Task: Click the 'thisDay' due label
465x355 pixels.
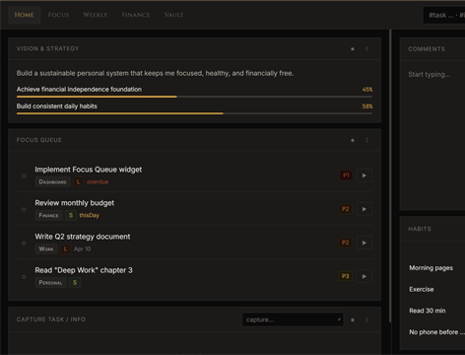Action: click(x=90, y=216)
